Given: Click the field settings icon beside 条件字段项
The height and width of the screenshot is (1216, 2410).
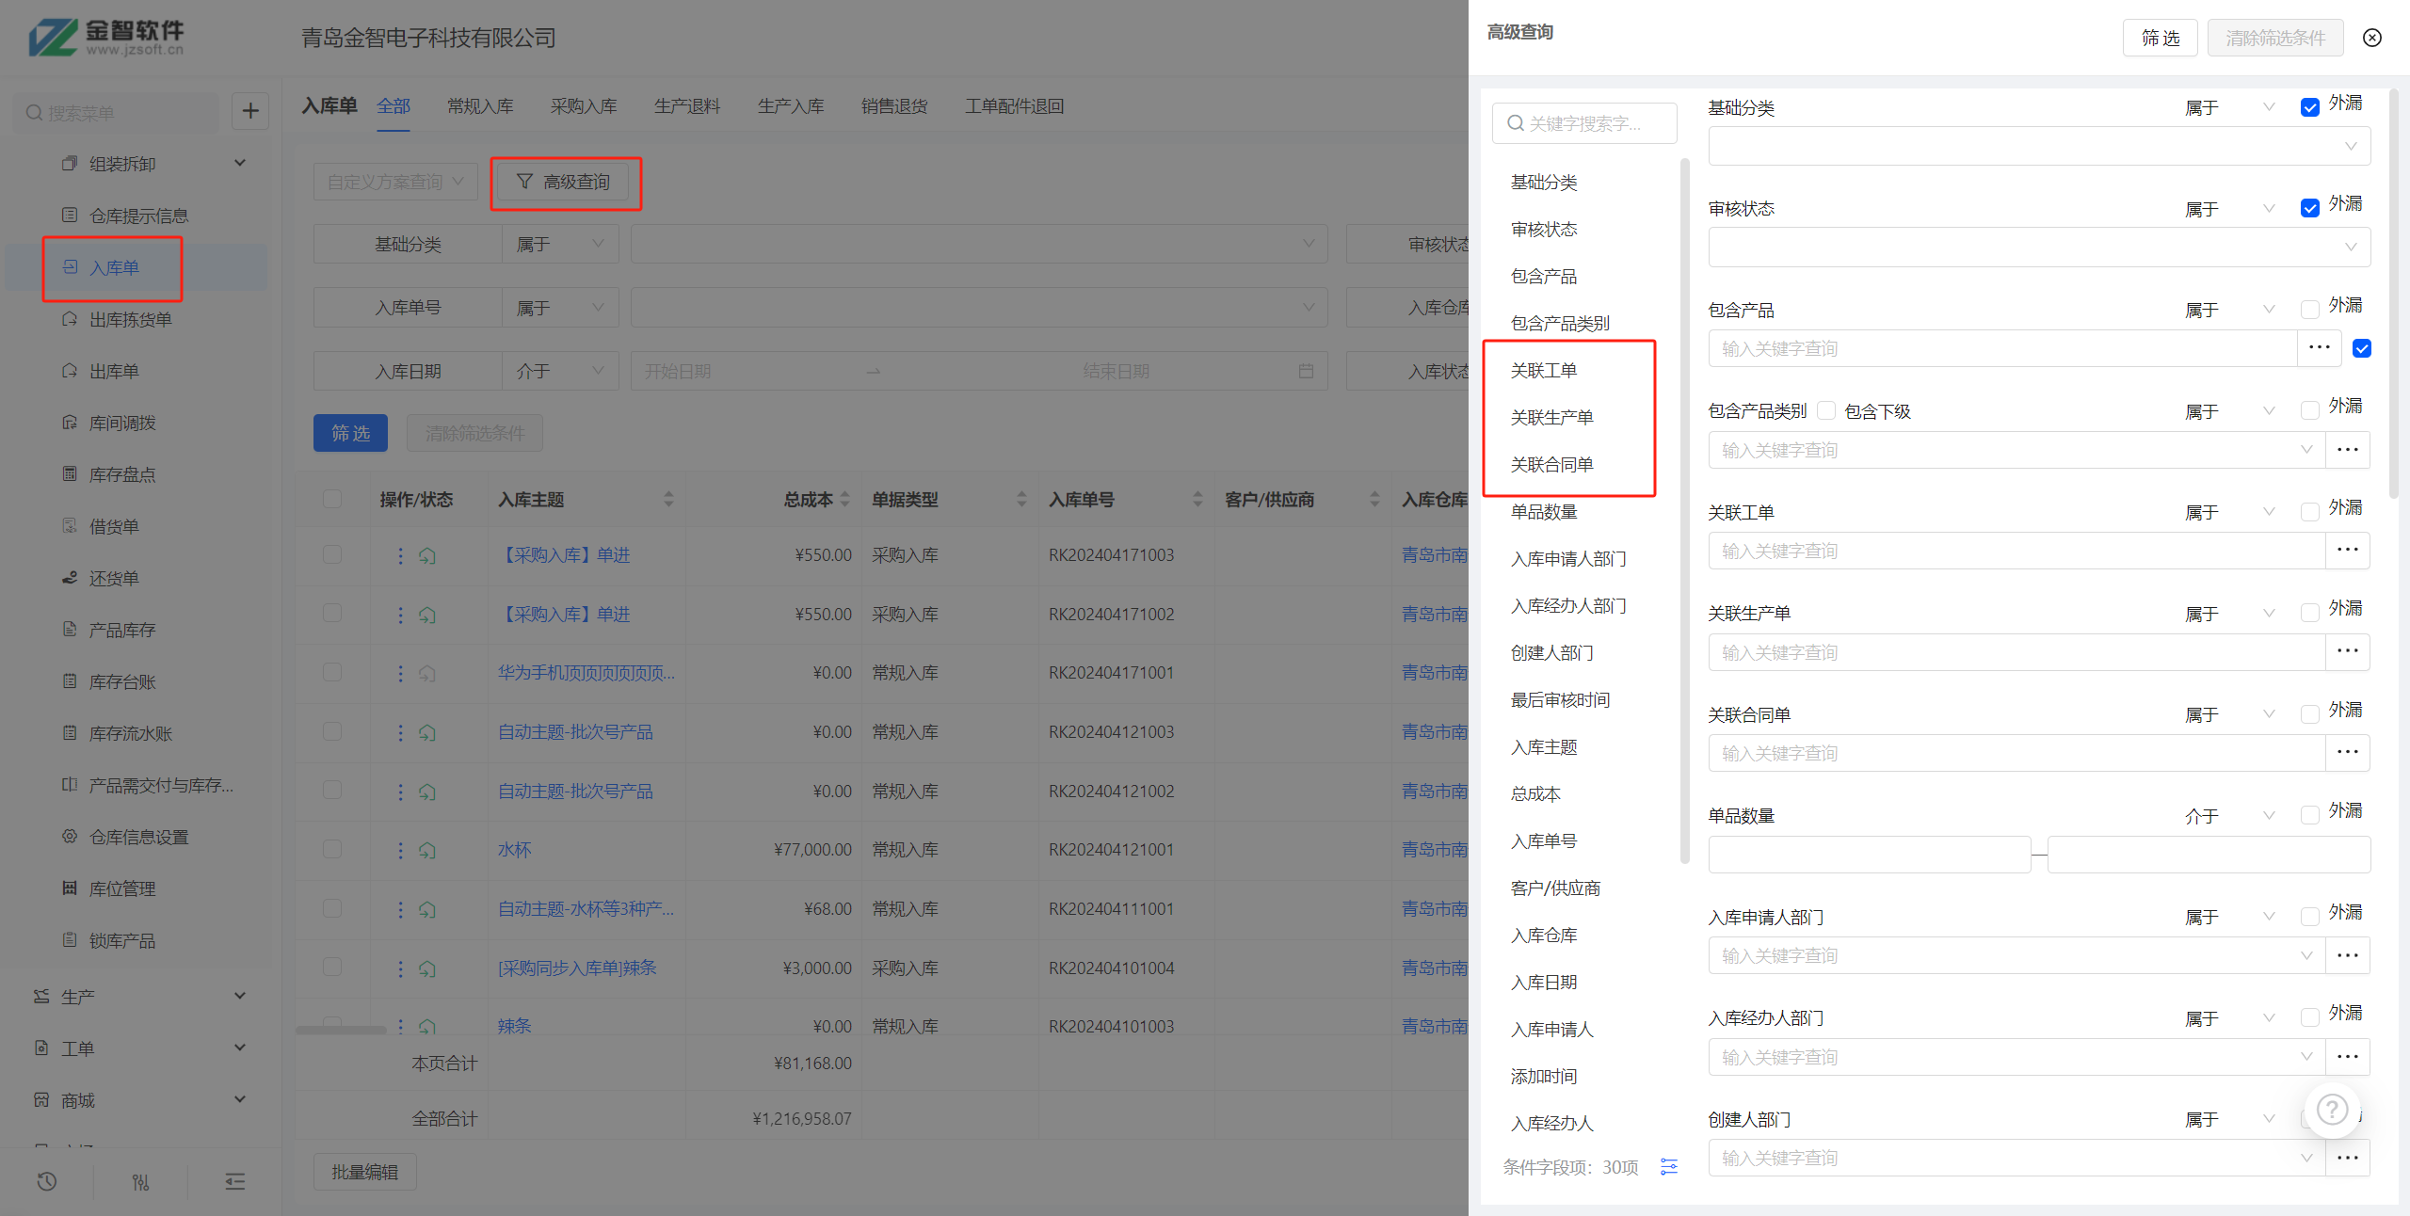Looking at the screenshot, I should click(1668, 1167).
